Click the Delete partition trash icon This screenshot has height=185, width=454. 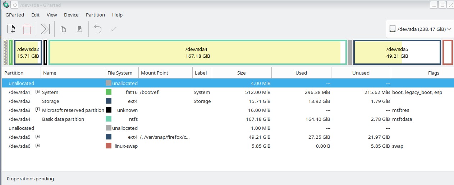pyautogui.click(x=27, y=29)
